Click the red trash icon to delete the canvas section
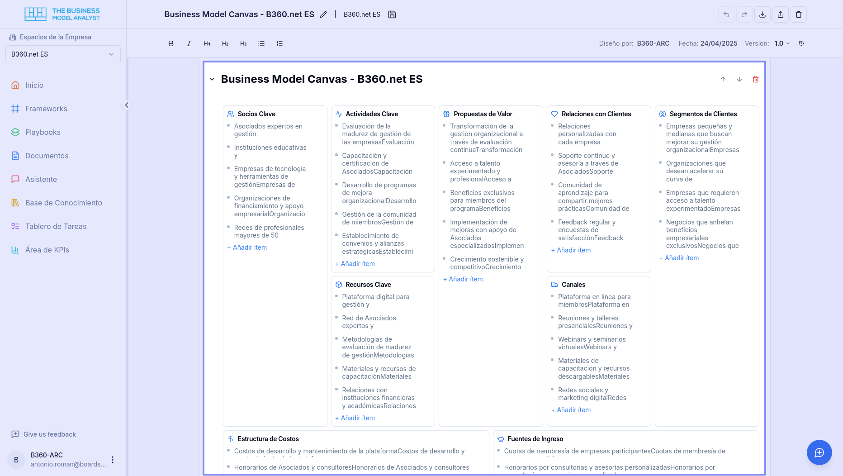Image resolution: width=843 pixels, height=476 pixels. (x=755, y=79)
